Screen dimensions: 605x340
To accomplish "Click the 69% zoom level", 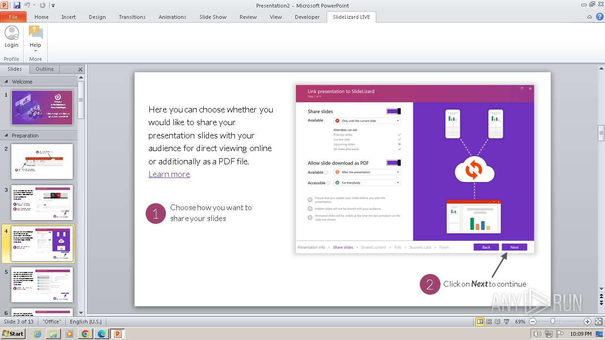I will (x=520, y=322).
